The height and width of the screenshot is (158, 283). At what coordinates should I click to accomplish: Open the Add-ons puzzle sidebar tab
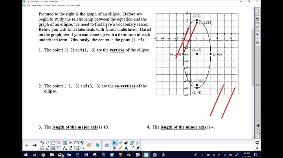[x=257, y=43]
